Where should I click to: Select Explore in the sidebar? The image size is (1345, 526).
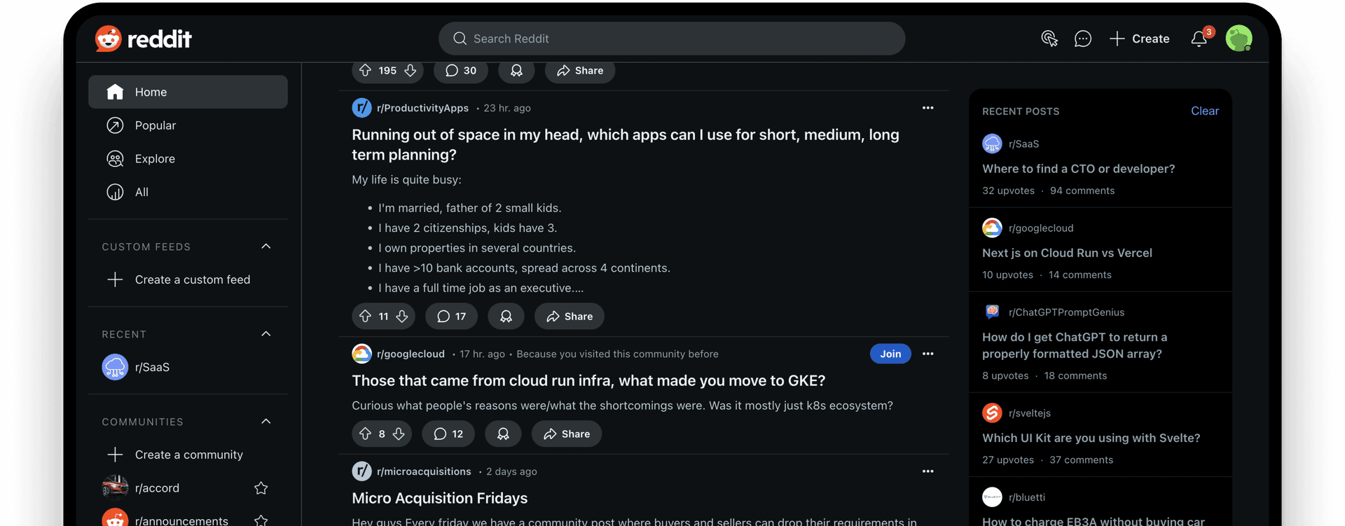(155, 158)
